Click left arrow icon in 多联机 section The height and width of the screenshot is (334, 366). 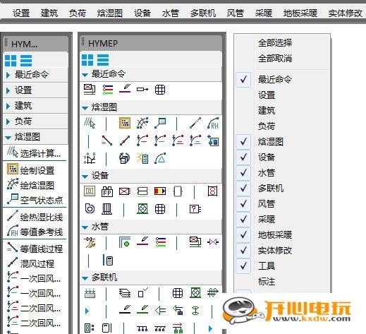tap(160, 311)
